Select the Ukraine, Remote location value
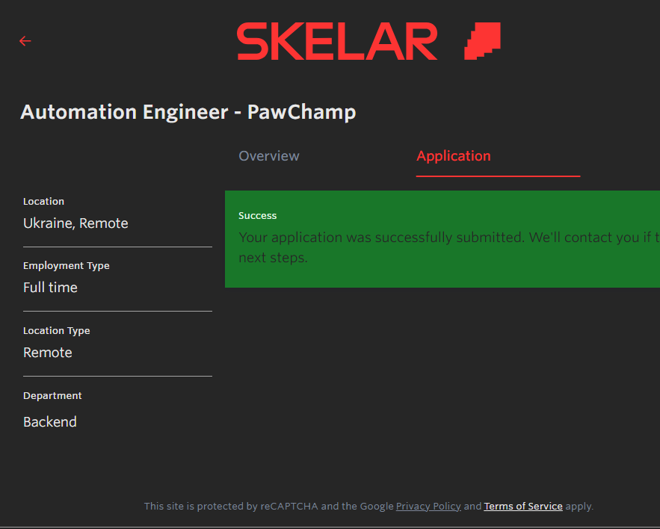The image size is (660, 529). pyautogui.click(x=75, y=223)
